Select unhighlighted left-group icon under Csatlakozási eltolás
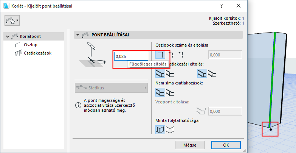The height and width of the screenshot is (153, 296). click(x=170, y=73)
